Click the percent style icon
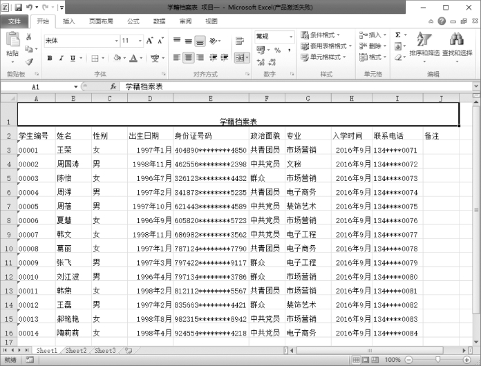This screenshot has width=481, height=366. click(x=277, y=50)
